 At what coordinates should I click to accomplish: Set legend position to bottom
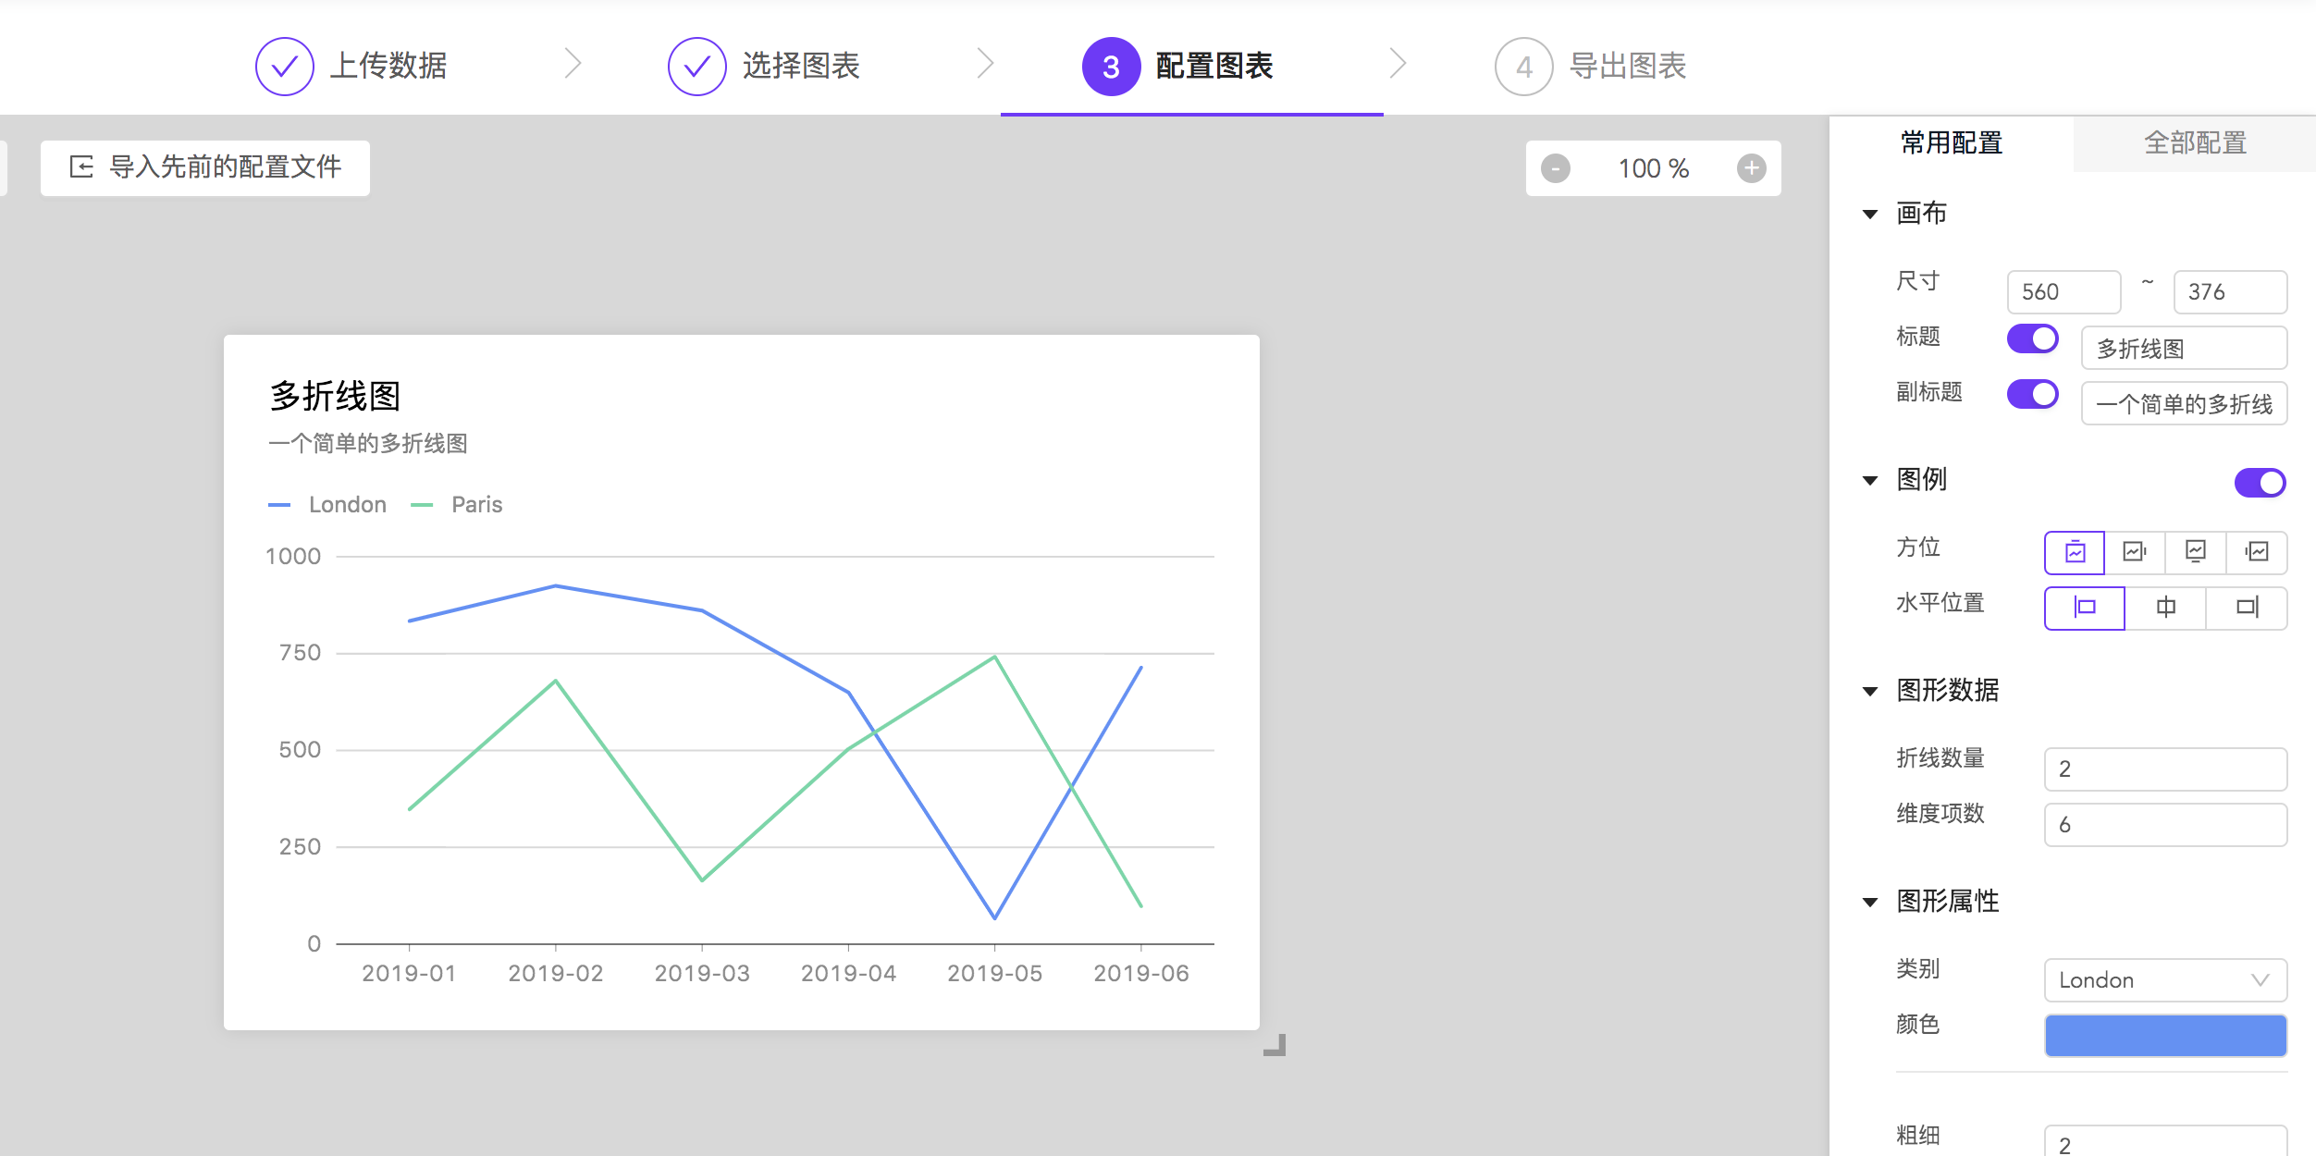tap(2196, 552)
